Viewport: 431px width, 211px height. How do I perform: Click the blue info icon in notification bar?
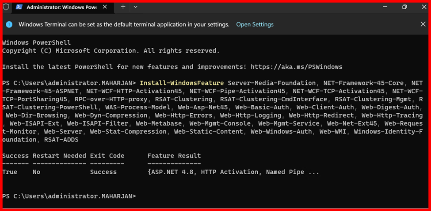point(9,24)
